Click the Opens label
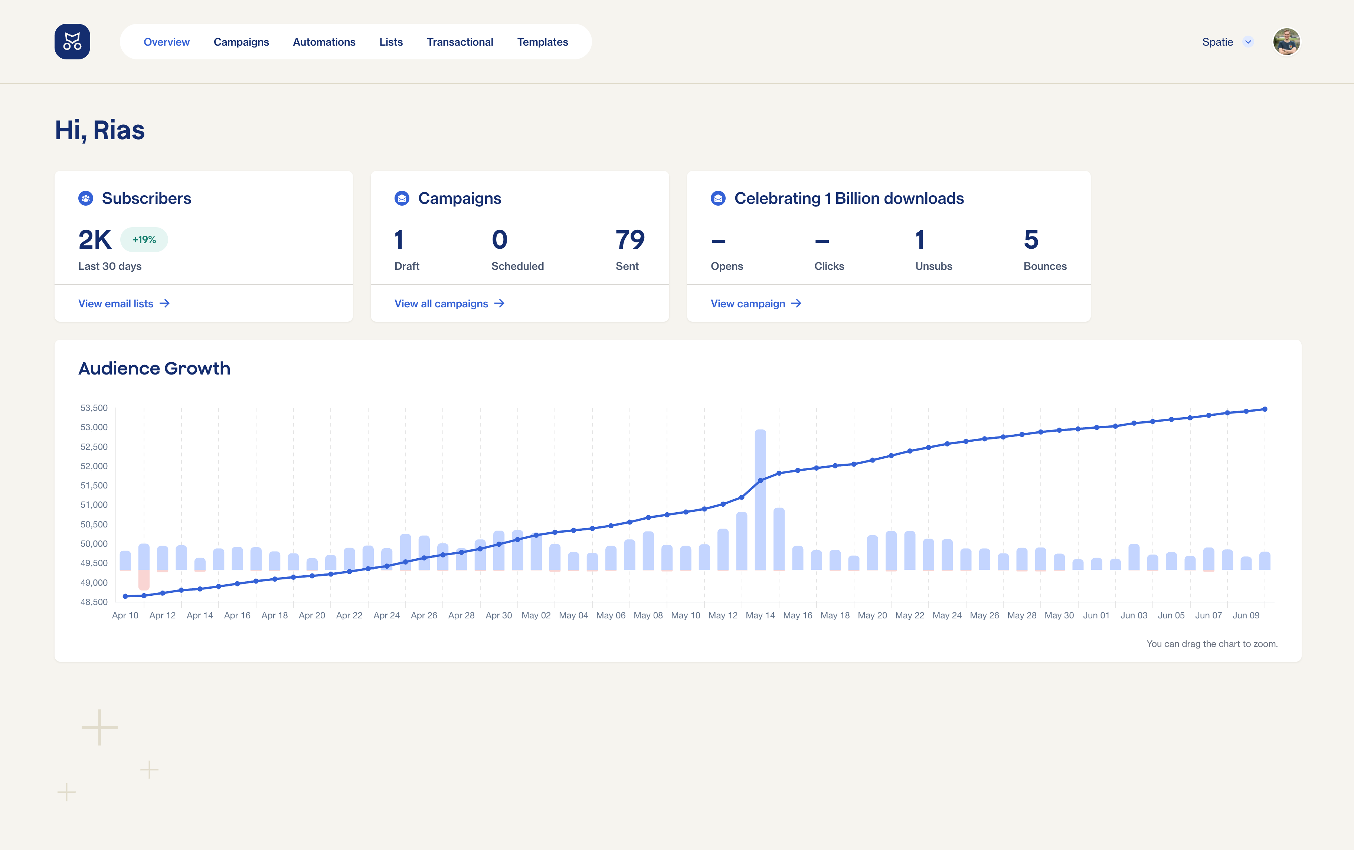The height and width of the screenshot is (850, 1354). click(x=727, y=267)
